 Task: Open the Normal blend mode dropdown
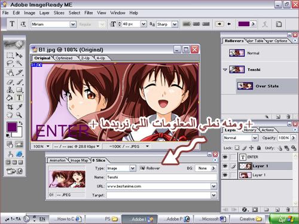click(x=255, y=138)
